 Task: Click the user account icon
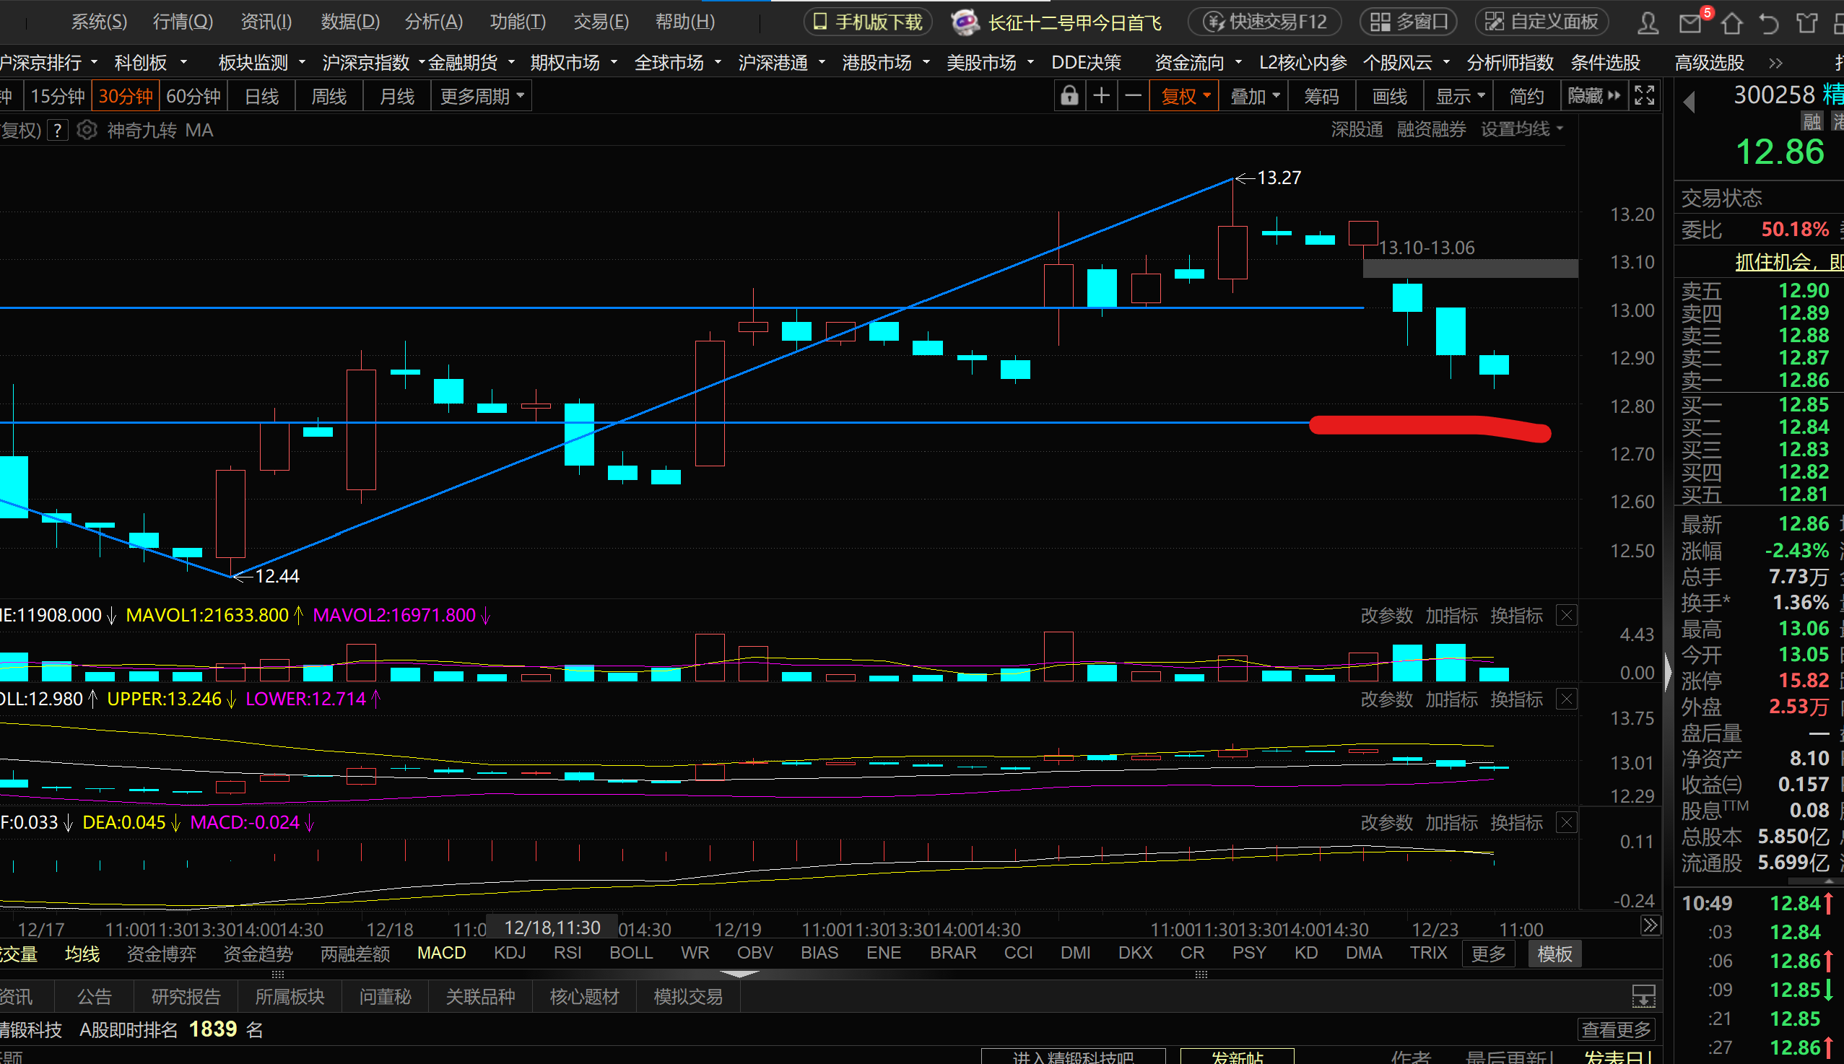point(1648,22)
